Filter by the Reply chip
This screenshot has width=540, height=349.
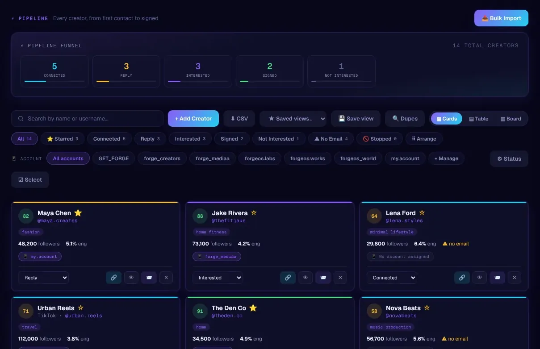(x=150, y=139)
